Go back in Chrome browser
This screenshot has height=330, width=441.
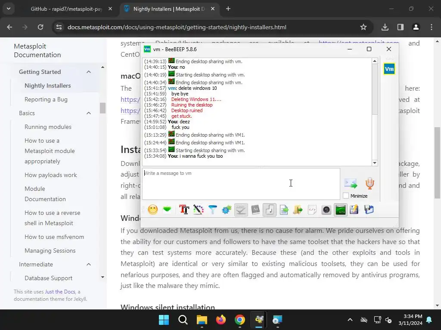coord(9,27)
